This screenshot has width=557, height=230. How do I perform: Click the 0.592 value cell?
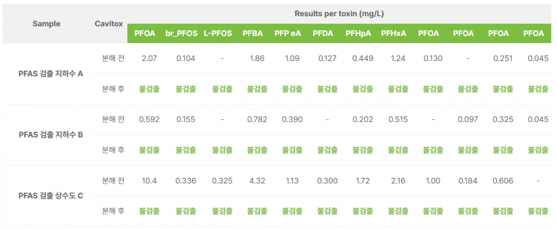click(149, 119)
